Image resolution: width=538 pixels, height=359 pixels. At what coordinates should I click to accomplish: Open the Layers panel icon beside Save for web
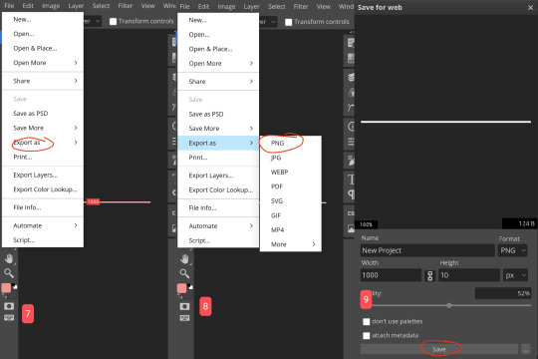pyautogui.click(x=351, y=78)
